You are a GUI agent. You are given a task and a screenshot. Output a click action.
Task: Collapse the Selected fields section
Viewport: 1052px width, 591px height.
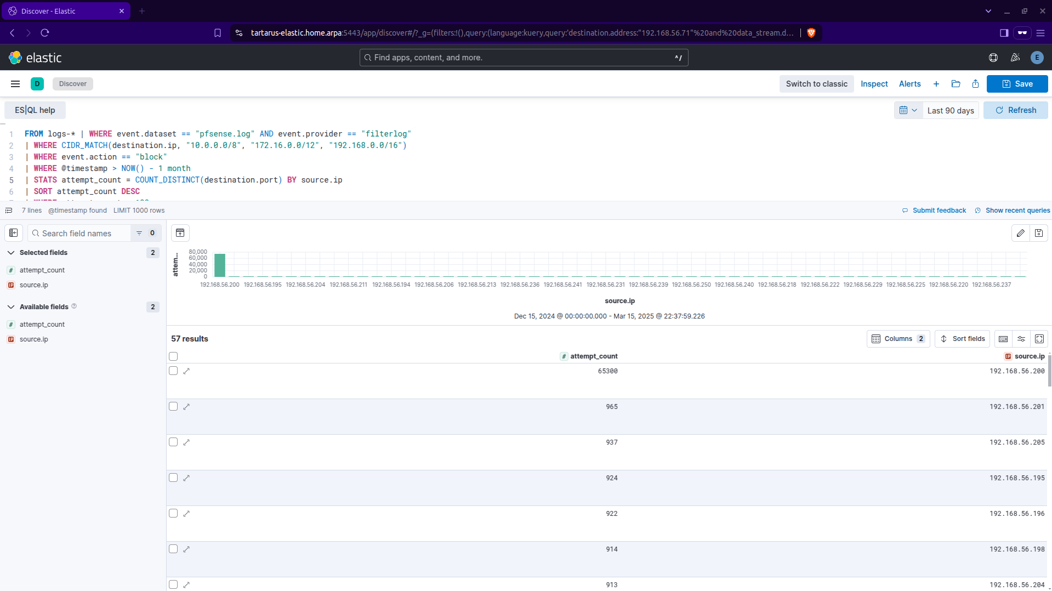coord(11,253)
